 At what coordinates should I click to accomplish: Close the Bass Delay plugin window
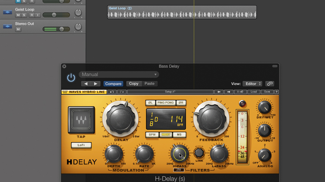pos(64,66)
